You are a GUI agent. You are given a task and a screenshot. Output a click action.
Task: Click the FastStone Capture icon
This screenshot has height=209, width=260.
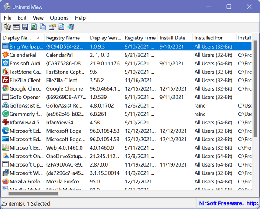6,72
